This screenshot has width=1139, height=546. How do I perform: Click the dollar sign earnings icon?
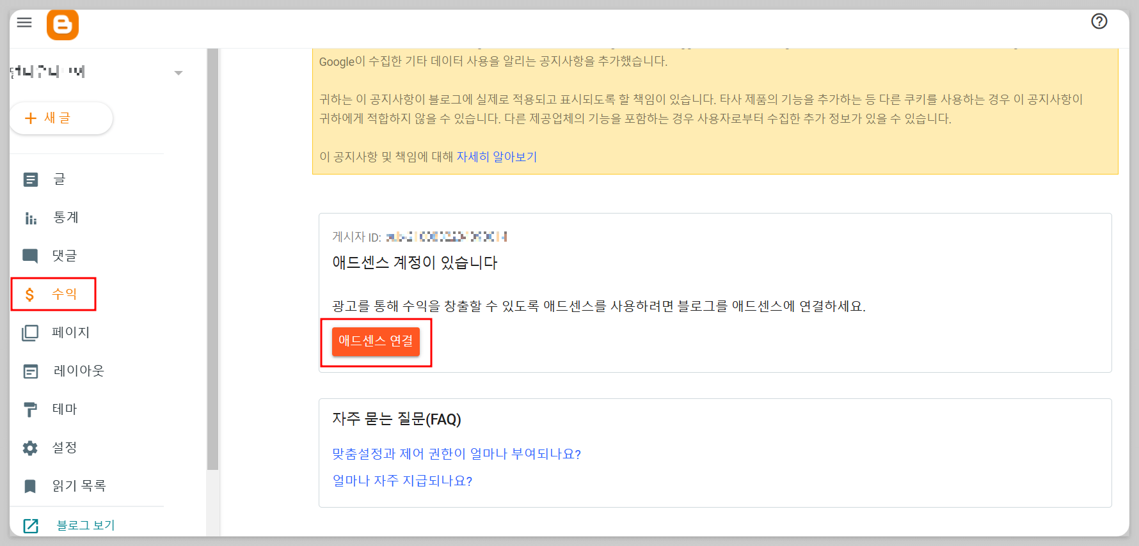coord(29,294)
